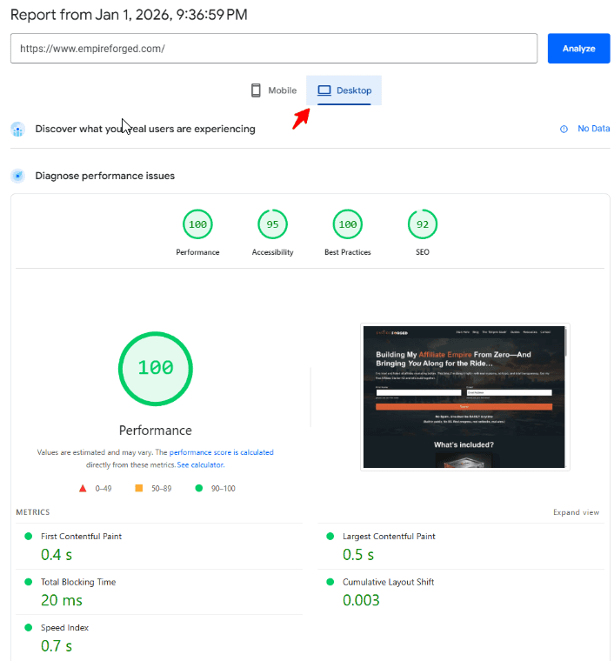Image resolution: width=614 pixels, height=661 pixels.
Task: Click the real users experience section icon
Action: 17,129
